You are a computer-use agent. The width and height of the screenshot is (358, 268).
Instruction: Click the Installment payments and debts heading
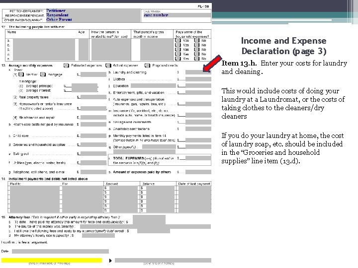[48, 179]
